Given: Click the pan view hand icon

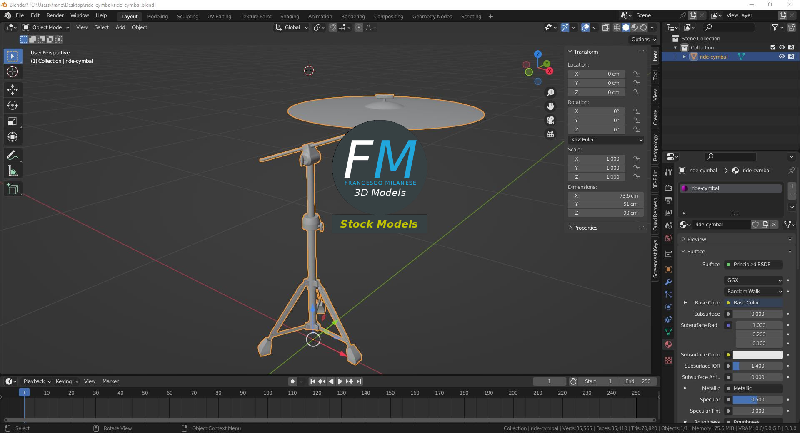Looking at the screenshot, I should [x=550, y=106].
